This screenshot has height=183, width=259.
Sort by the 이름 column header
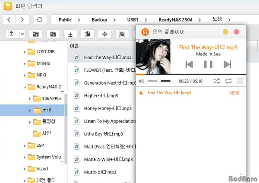[75, 46]
